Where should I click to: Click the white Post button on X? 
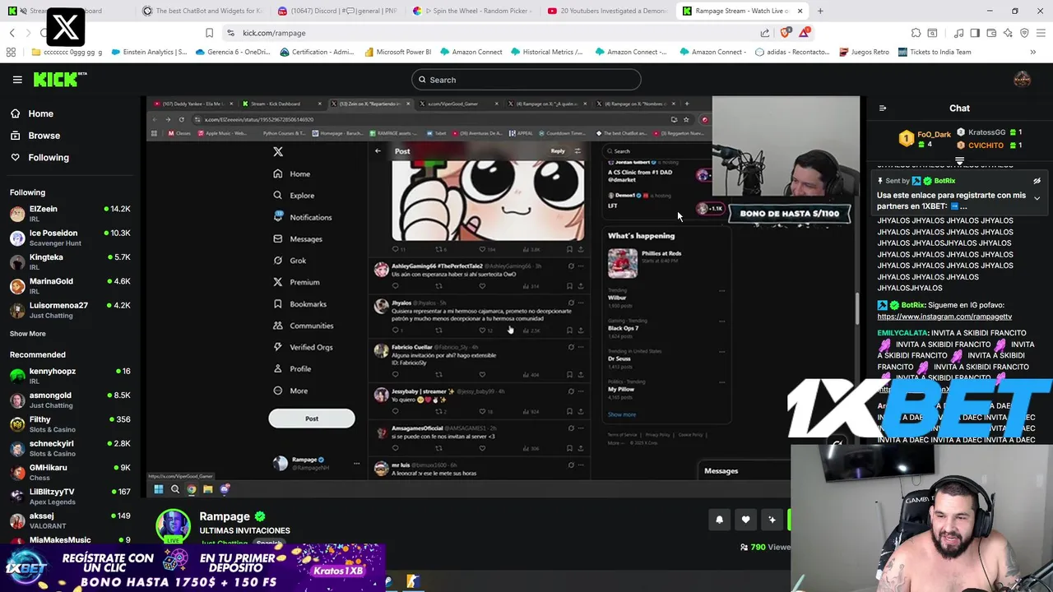[312, 419]
